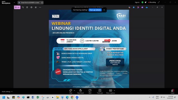Toggle full screen with the arrows icon
This screenshot has width=178, height=100.
(159, 2)
